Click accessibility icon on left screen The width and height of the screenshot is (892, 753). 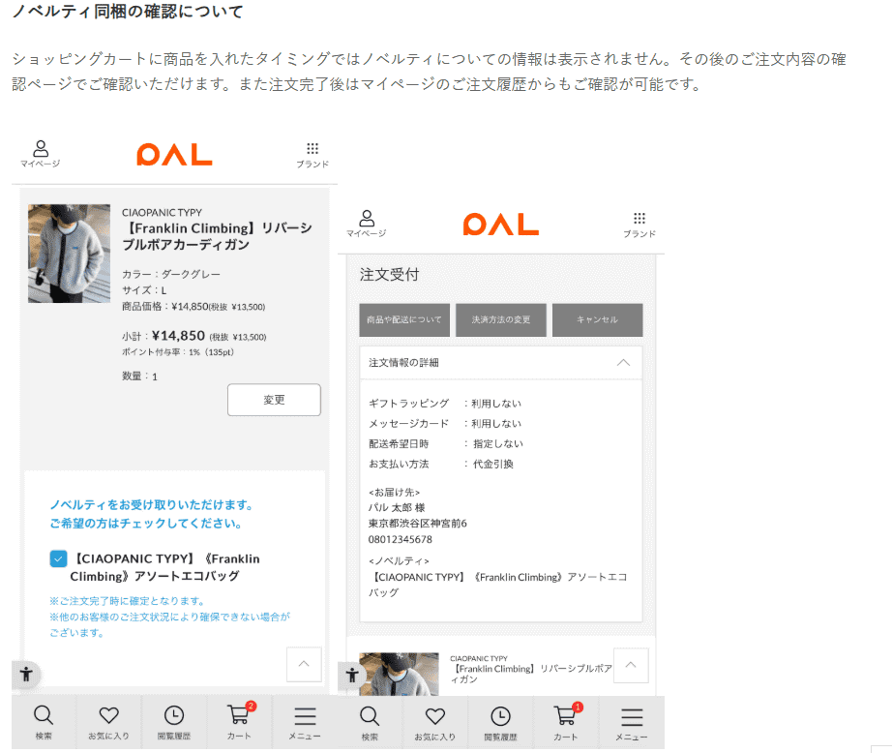26,675
